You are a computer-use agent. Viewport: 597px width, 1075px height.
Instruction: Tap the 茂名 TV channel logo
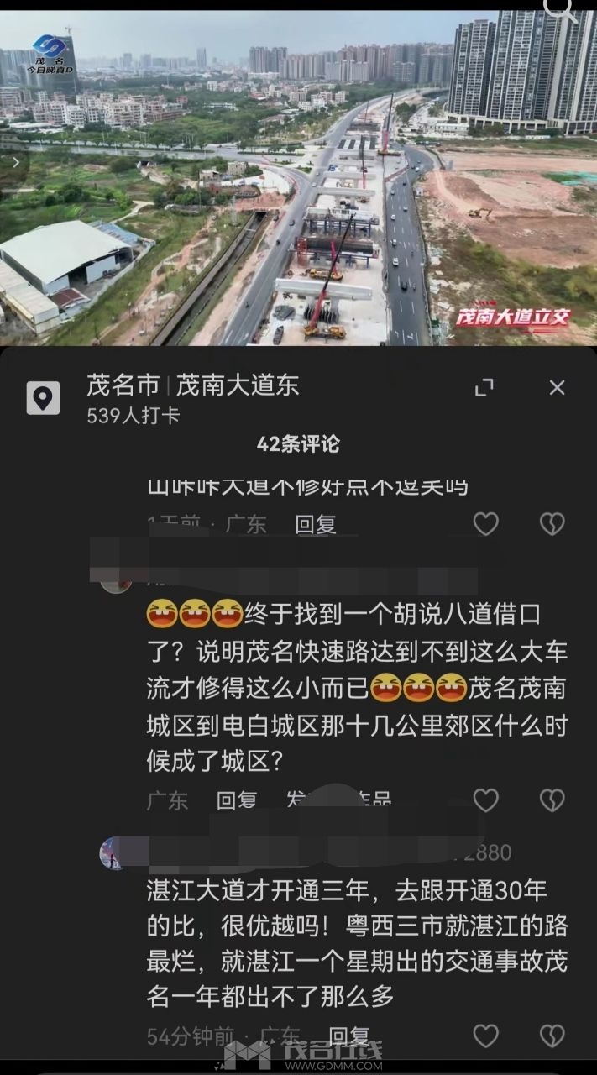52,53
